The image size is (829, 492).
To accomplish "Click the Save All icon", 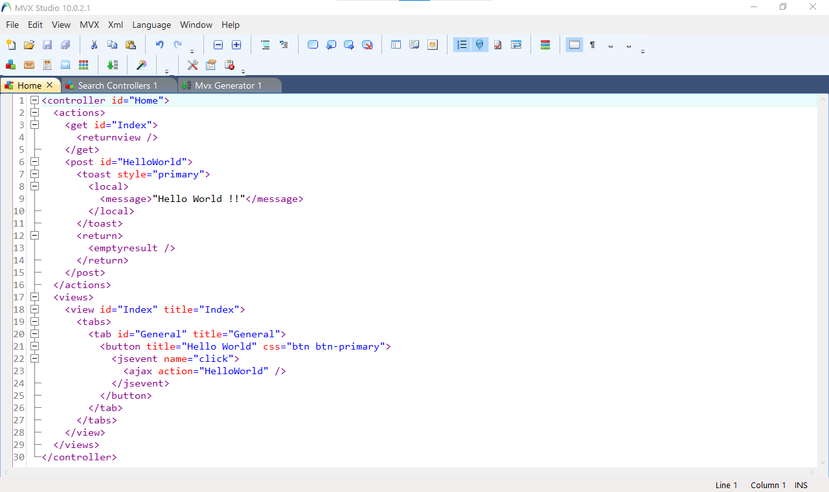I will (x=65, y=44).
